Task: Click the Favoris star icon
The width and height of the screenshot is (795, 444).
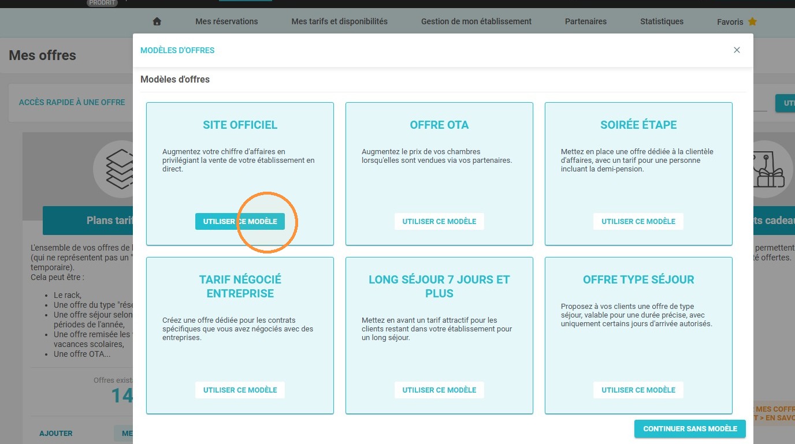Action: tap(752, 21)
